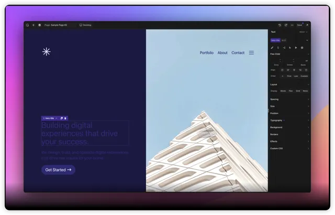The image size is (335, 215).
Task: Click the play triangle icon in inspector
Action: coord(296,47)
